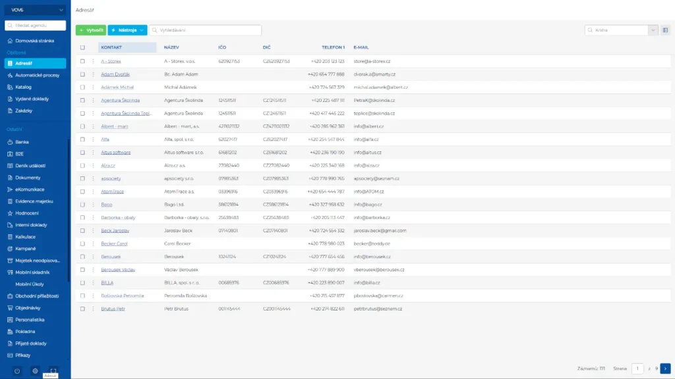675x379 pixels.
Task: Open the Adam Dvořák contact link
Action: pyautogui.click(x=115, y=74)
